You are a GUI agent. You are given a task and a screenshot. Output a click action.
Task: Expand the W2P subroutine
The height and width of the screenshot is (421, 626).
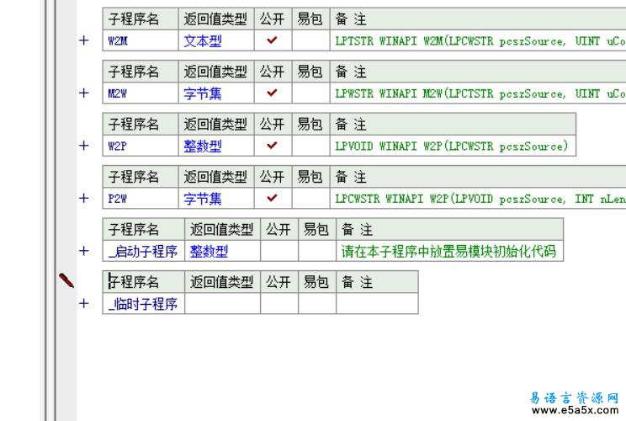(84, 146)
